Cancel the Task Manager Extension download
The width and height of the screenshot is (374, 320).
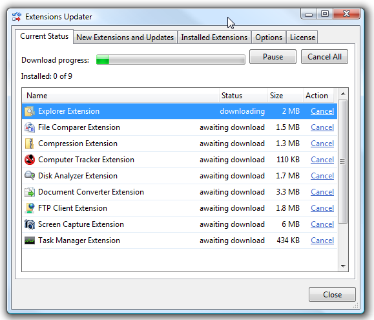tap(322, 240)
